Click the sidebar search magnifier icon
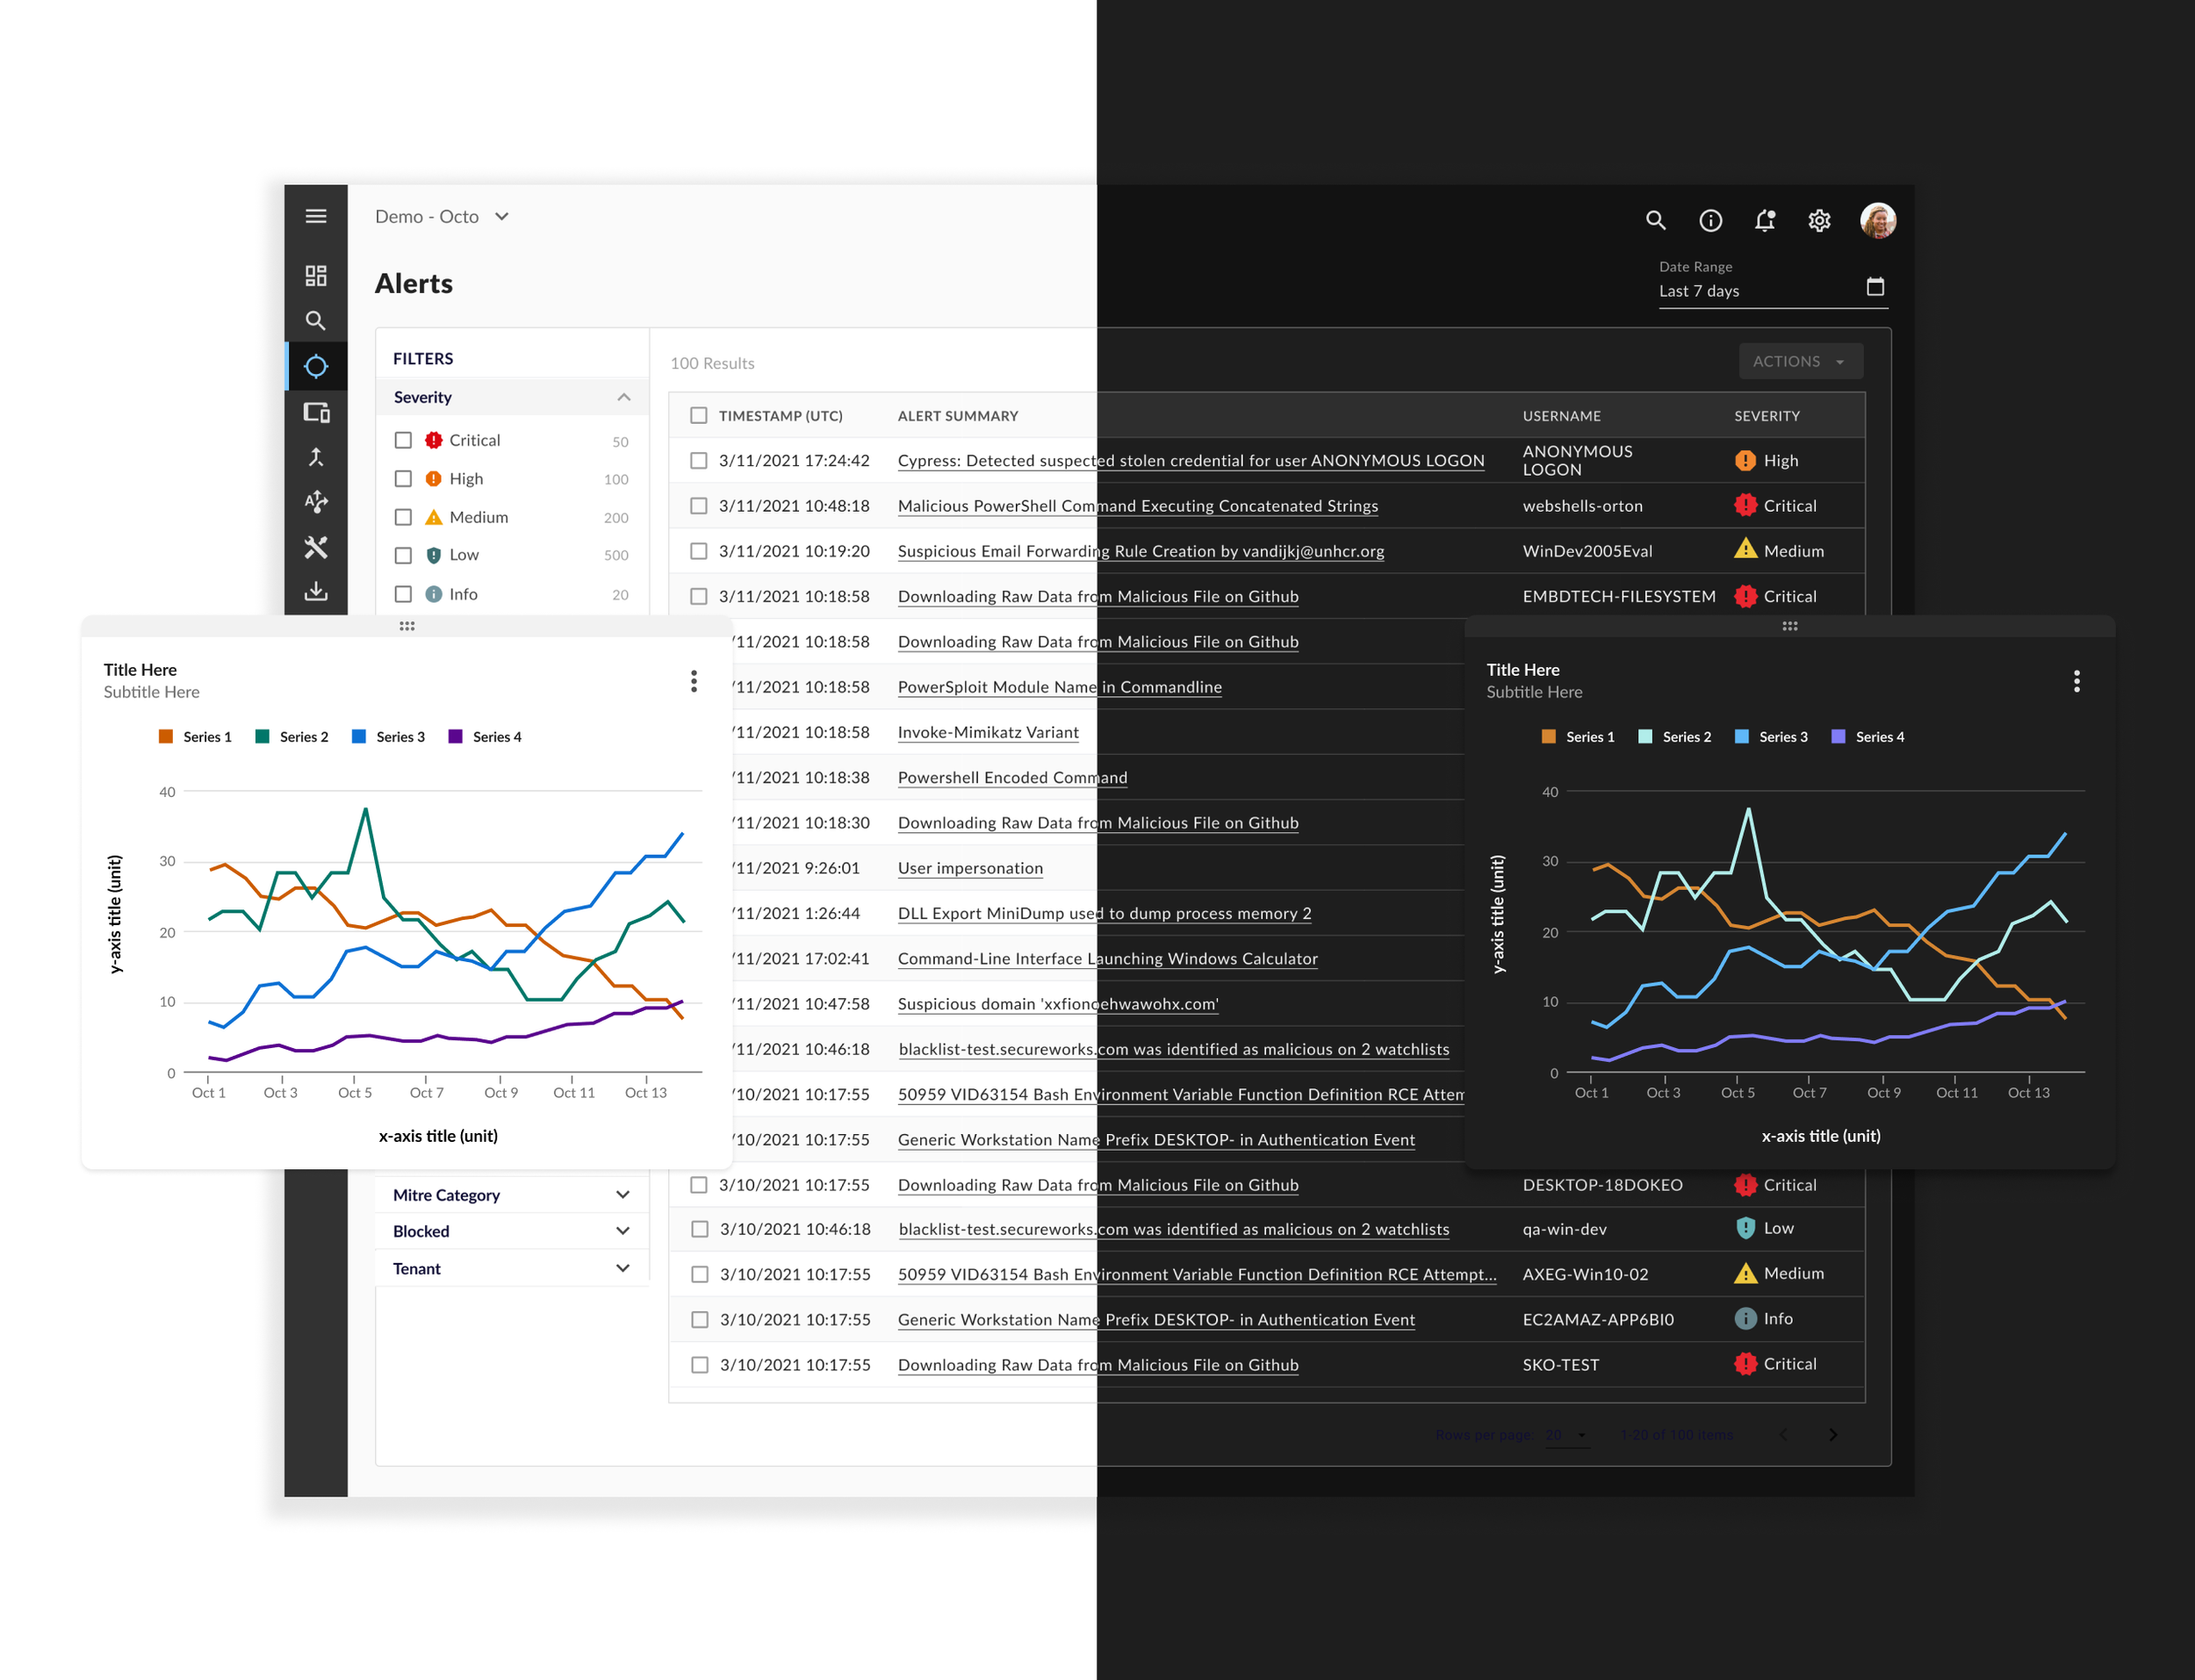The width and height of the screenshot is (2195, 1680). (316, 321)
